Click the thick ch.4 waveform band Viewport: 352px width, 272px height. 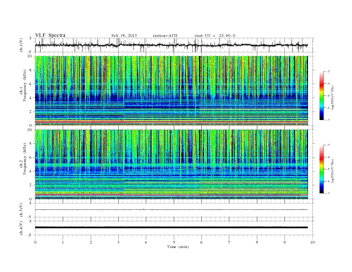point(171,228)
